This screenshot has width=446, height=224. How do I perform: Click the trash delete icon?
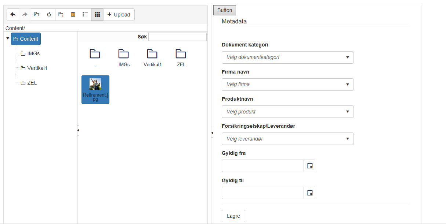click(73, 15)
